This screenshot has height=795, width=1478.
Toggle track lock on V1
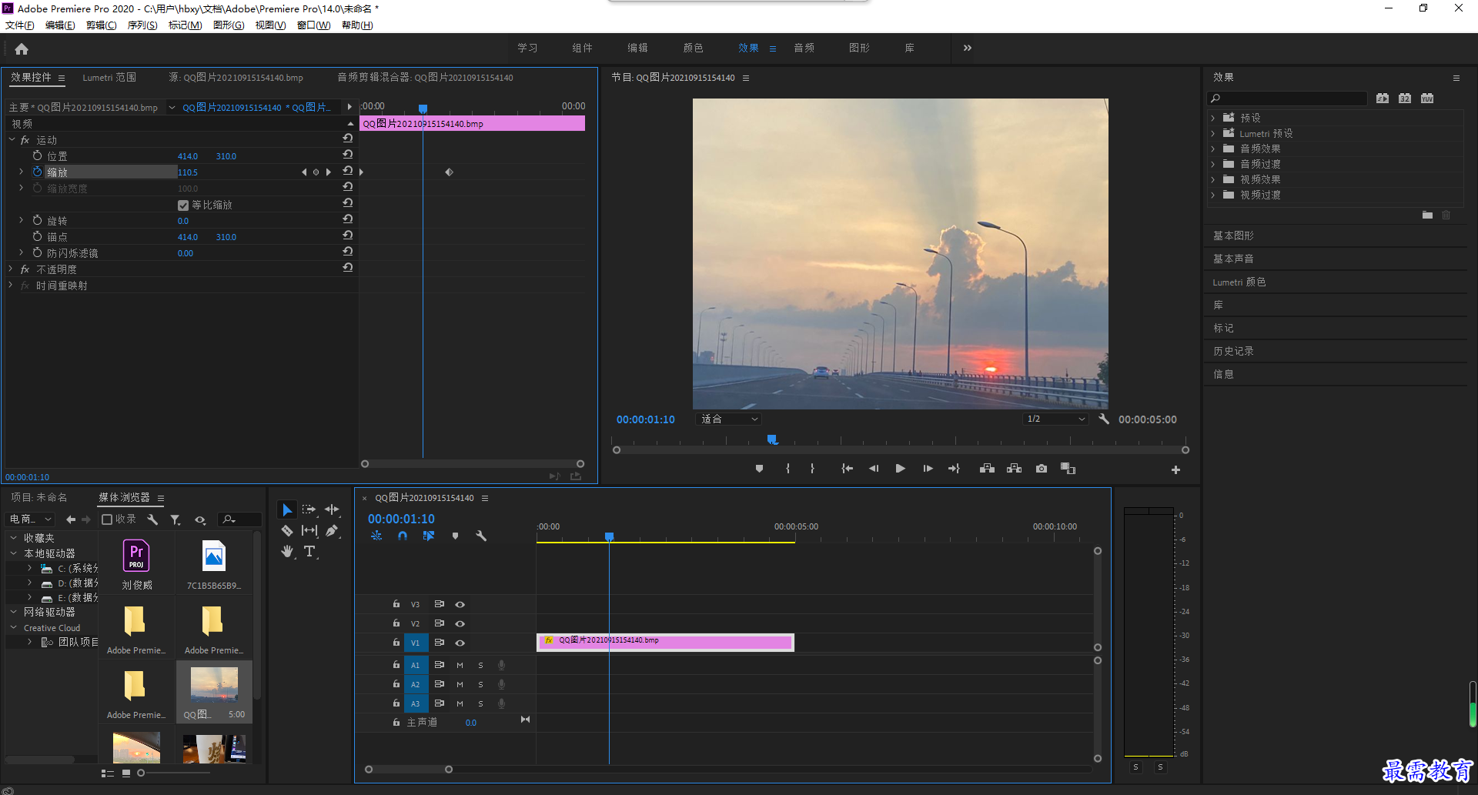396,642
